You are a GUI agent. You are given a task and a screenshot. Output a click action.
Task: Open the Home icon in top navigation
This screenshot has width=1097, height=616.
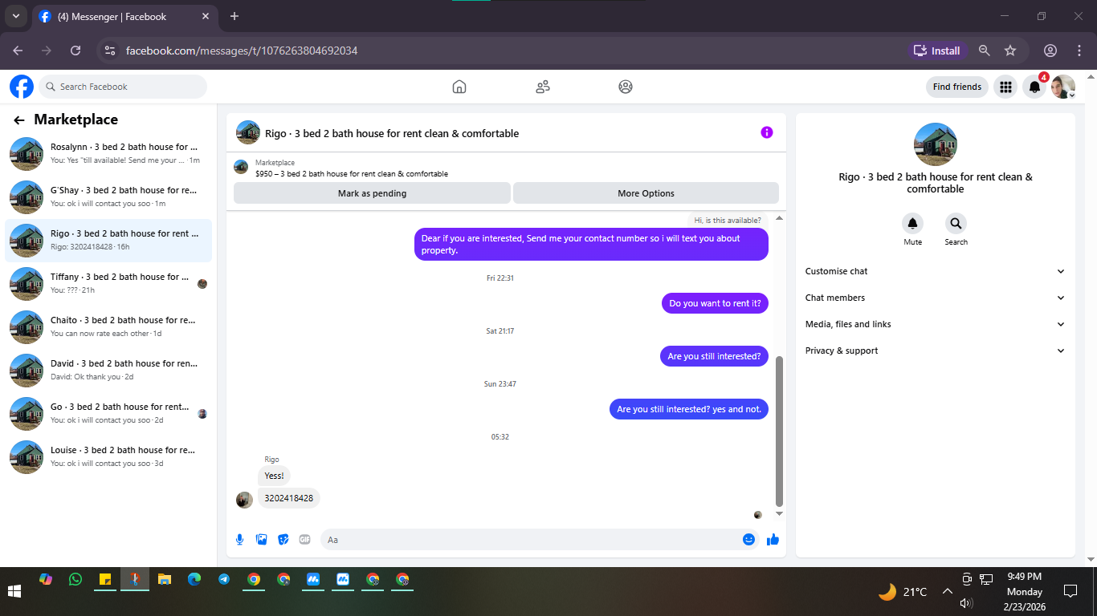pyautogui.click(x=459, y=87)
